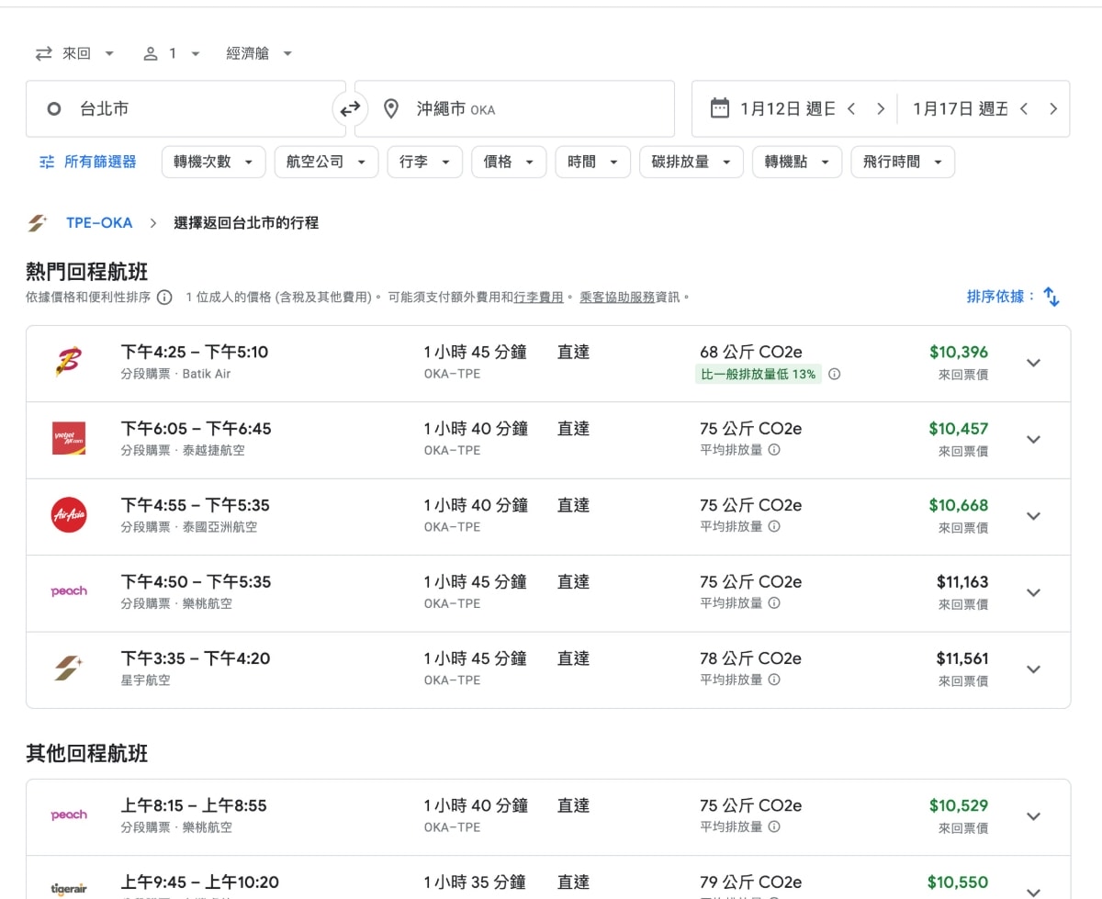Open the 轉機次數 filter dropdown
1102x899 pixels.
click(213, 162)
